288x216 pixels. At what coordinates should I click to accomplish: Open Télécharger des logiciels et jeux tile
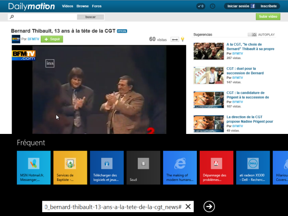tap(107, 168)
